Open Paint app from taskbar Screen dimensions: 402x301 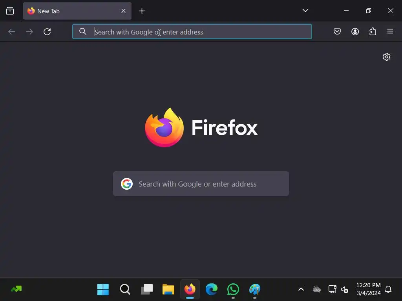click(x=254, y=290)
